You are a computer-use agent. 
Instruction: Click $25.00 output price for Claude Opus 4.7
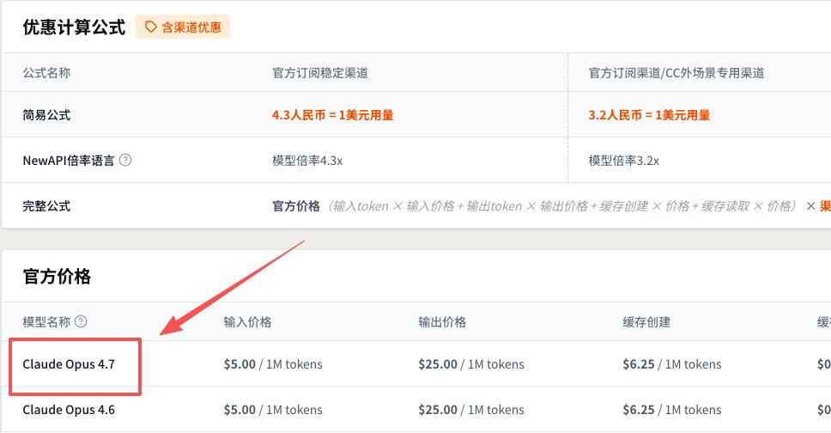[x=438, y=364]
